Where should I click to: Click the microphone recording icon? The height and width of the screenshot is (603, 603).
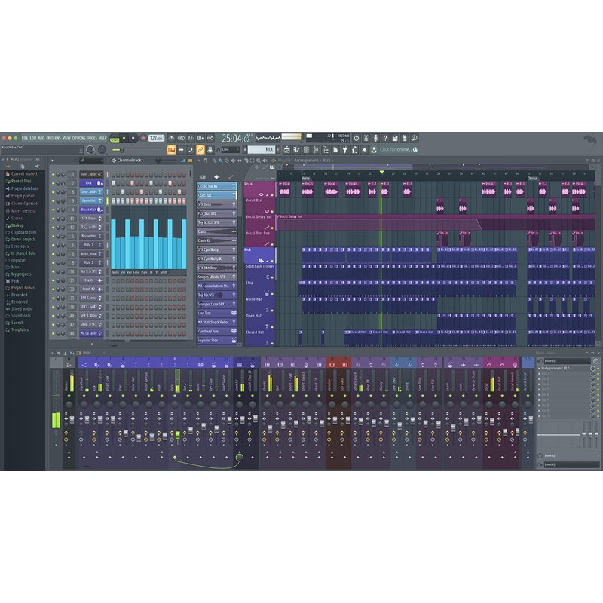tap(375, 138)
